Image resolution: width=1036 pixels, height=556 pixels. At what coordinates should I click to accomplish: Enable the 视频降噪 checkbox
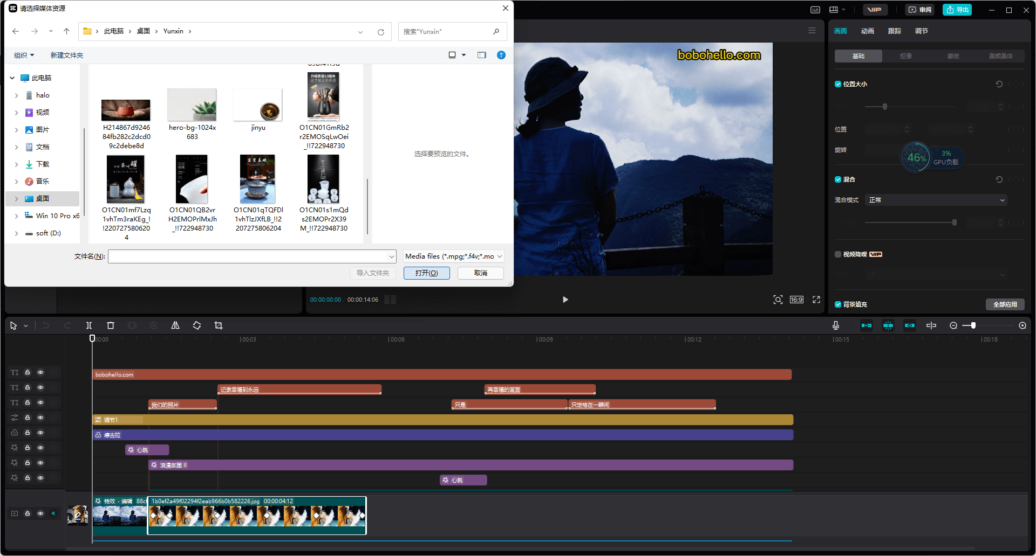coord(838,254)
